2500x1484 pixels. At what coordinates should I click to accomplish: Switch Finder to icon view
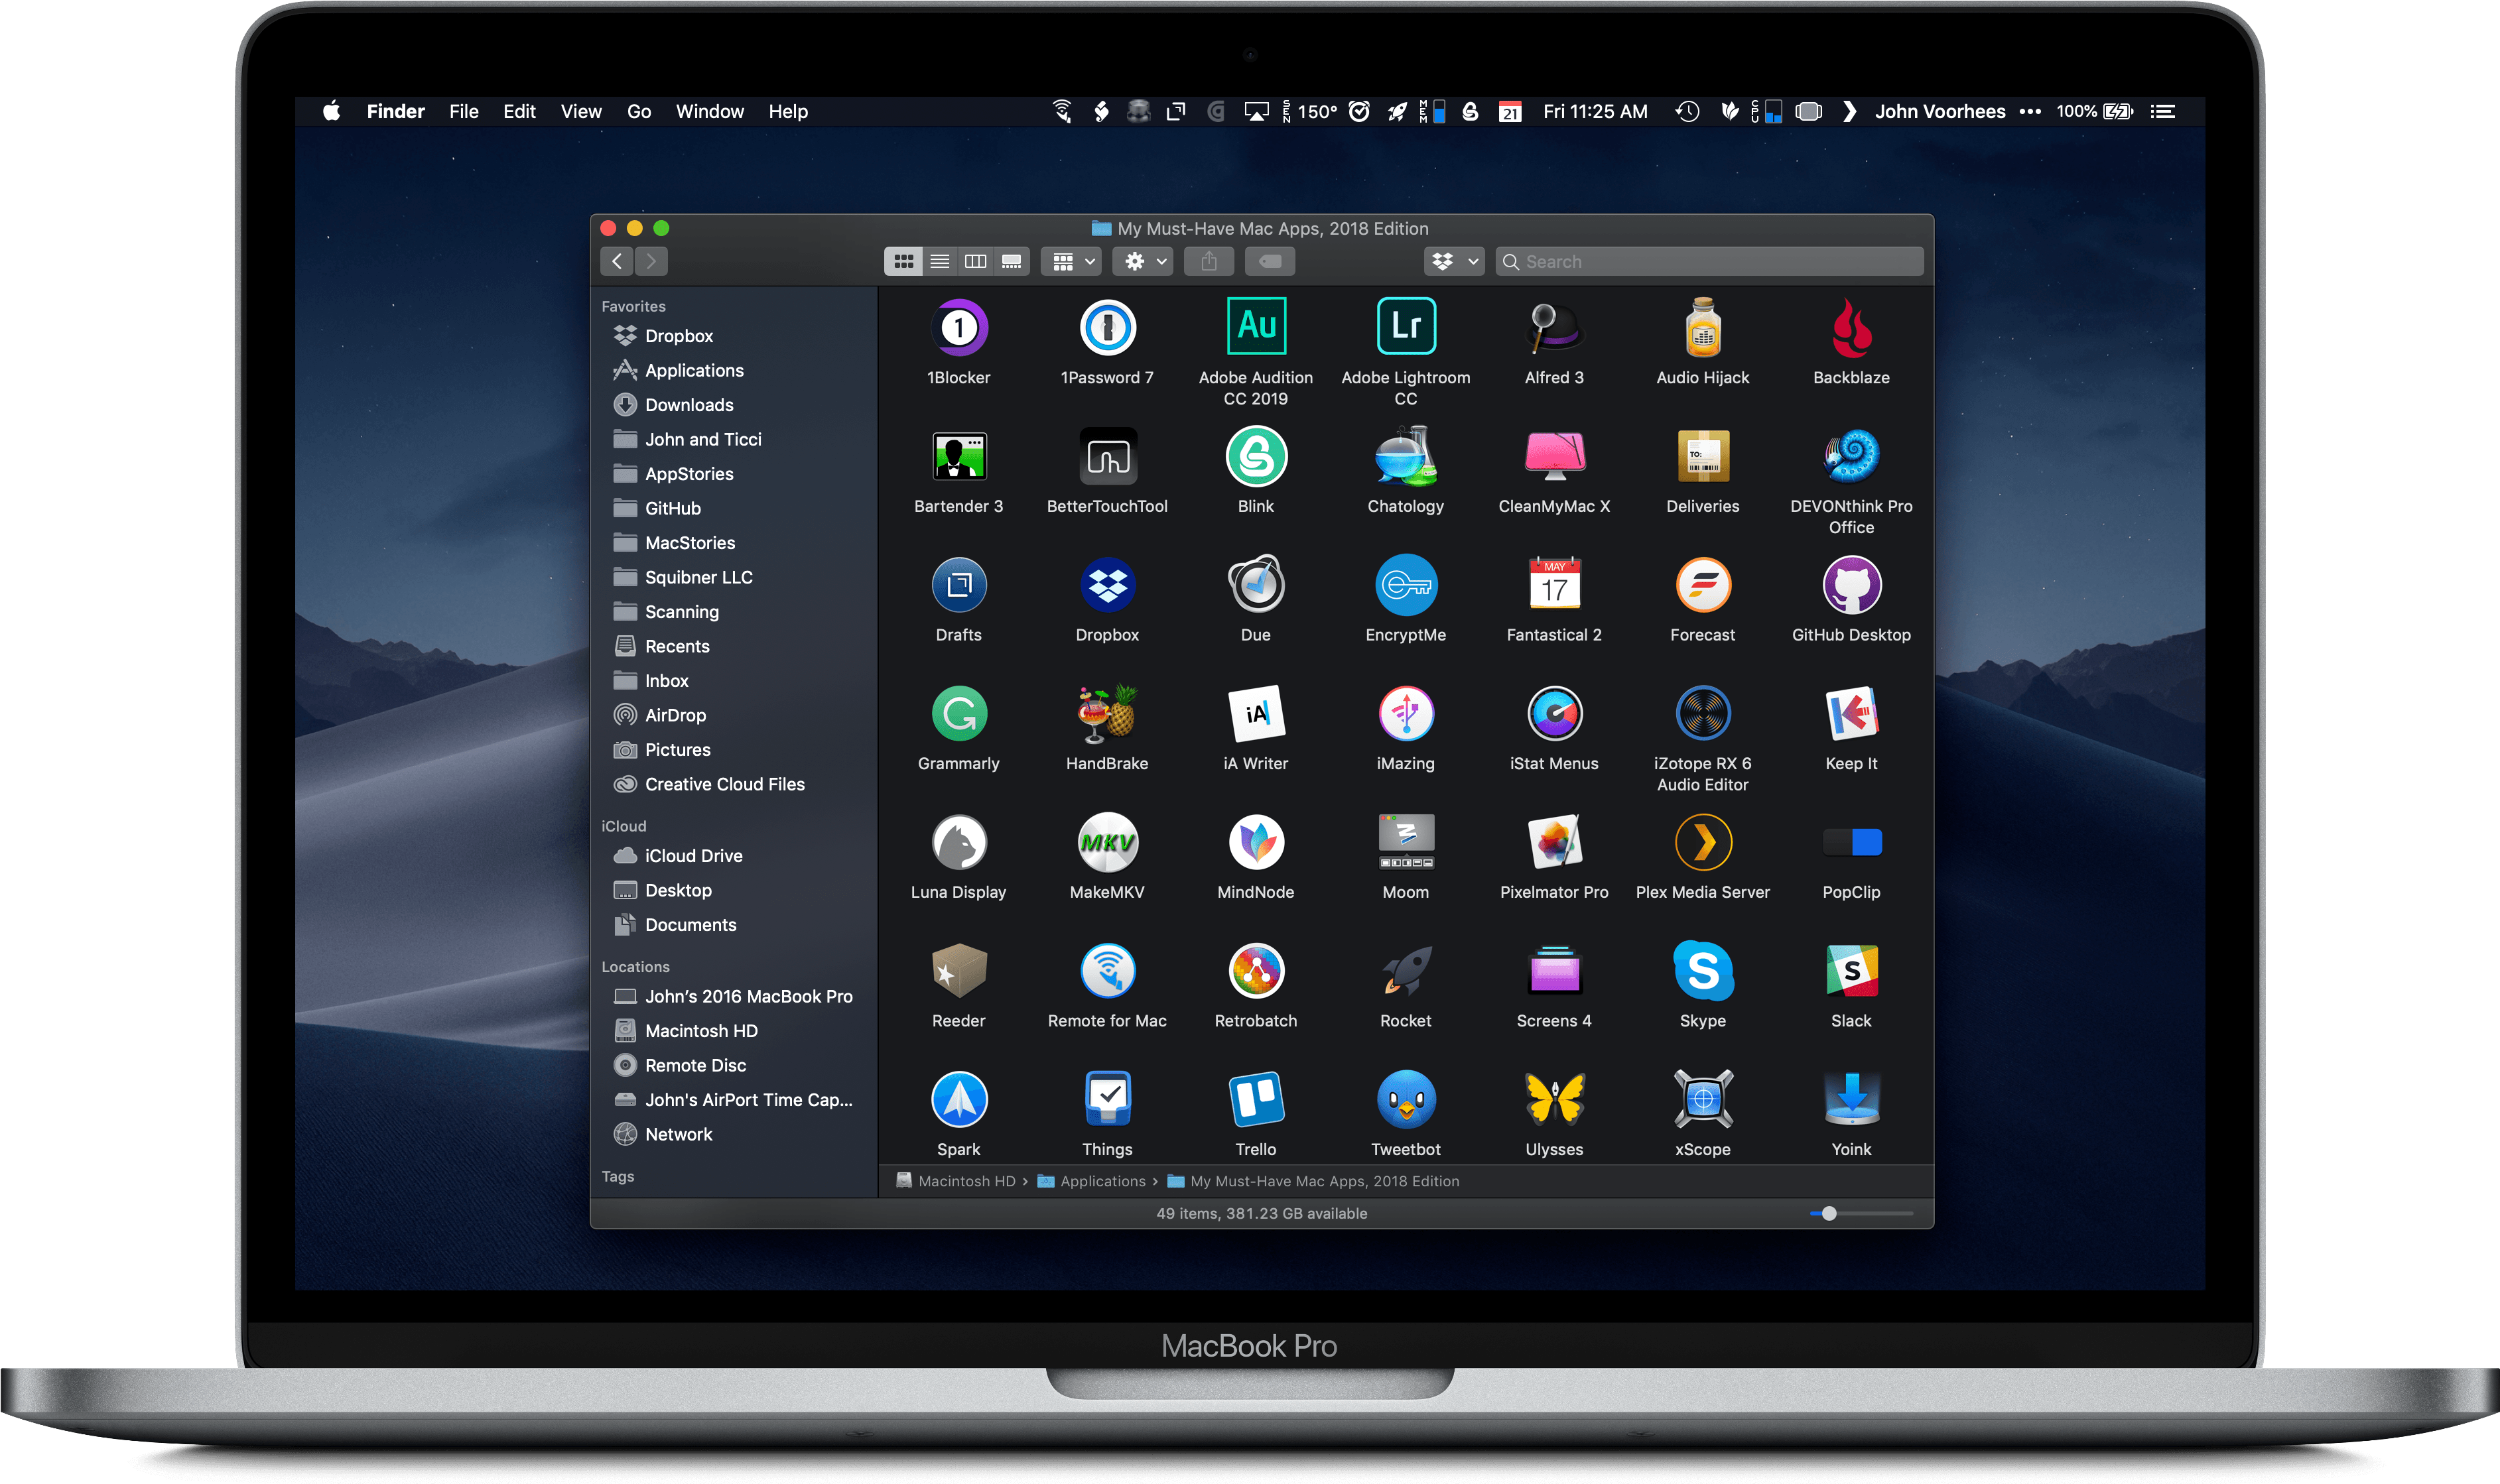point(903,261)
